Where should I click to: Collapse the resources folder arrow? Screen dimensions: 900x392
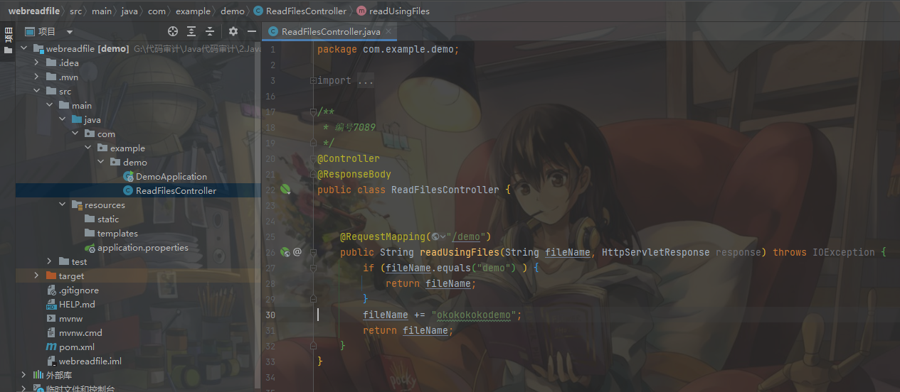point(63,205)
